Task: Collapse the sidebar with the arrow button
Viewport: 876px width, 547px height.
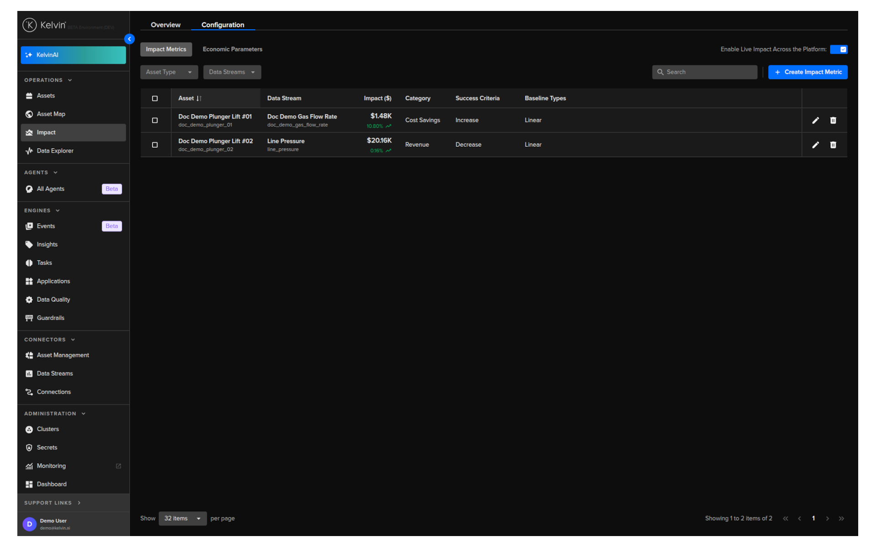Action: [x=130, y=39]
